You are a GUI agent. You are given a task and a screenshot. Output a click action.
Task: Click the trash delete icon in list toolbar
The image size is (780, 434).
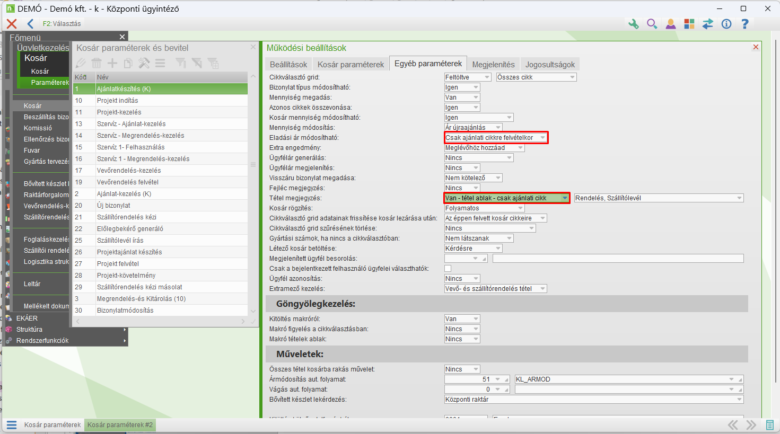pos(97,64)
